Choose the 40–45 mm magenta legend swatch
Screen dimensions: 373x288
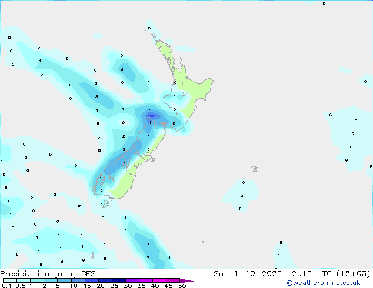tap(159, 280)
